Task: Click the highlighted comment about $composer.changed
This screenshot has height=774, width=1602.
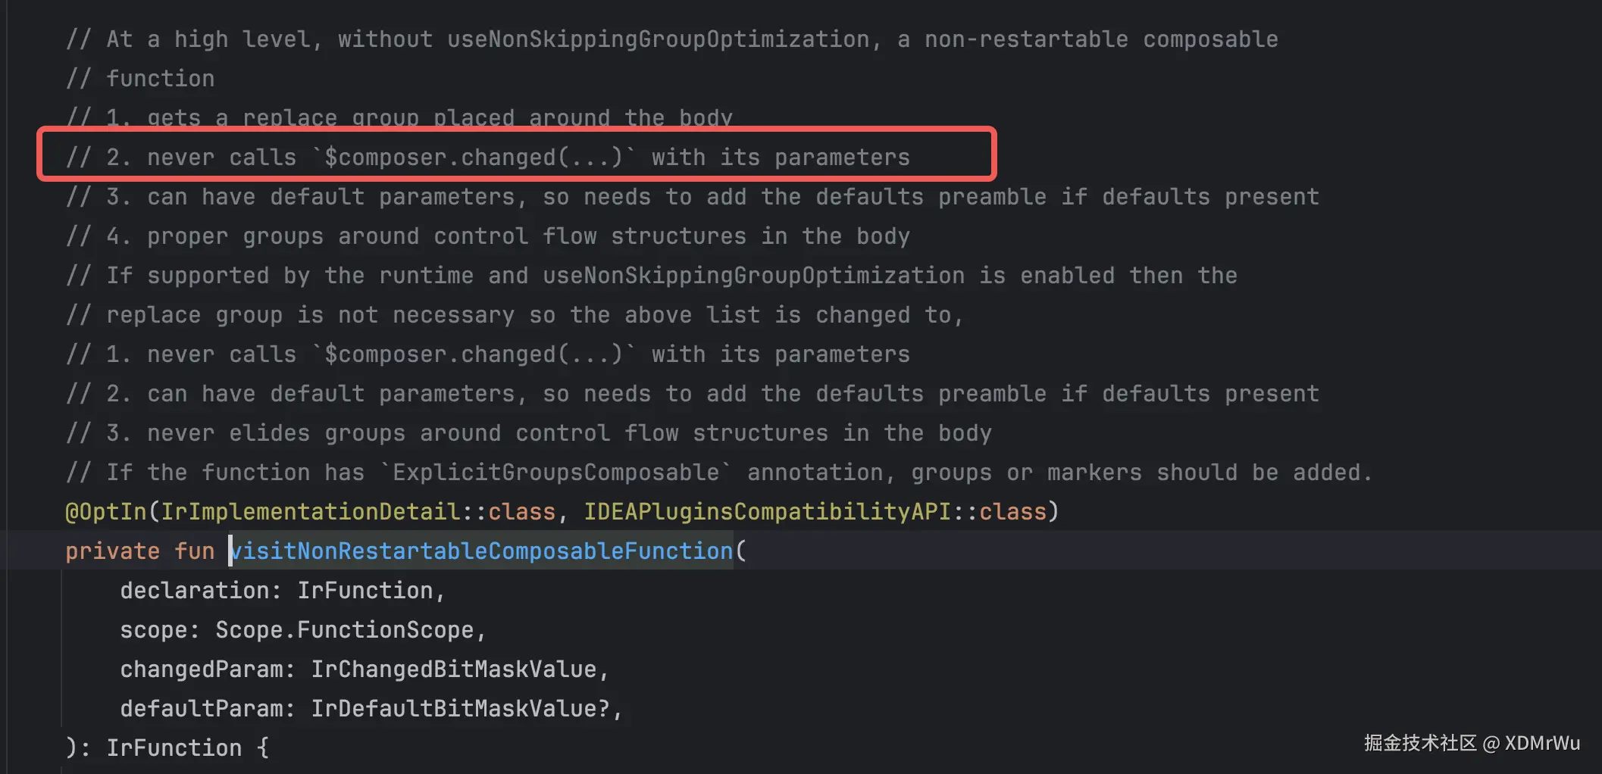Action: click(488, 157)
